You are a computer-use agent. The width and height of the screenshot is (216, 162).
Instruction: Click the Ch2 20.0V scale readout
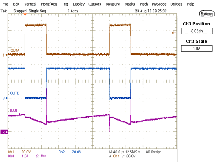click(x=70, y=152)
